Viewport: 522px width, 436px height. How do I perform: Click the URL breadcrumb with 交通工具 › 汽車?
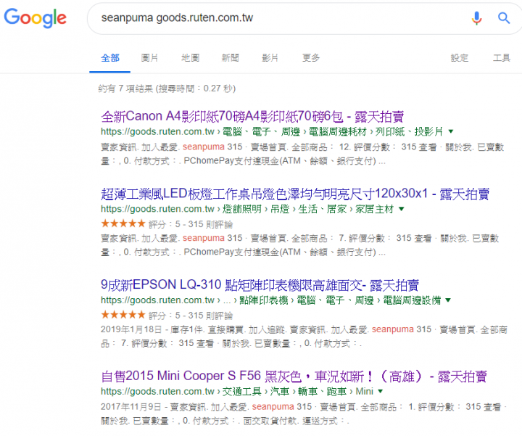(x=237, y=391)
